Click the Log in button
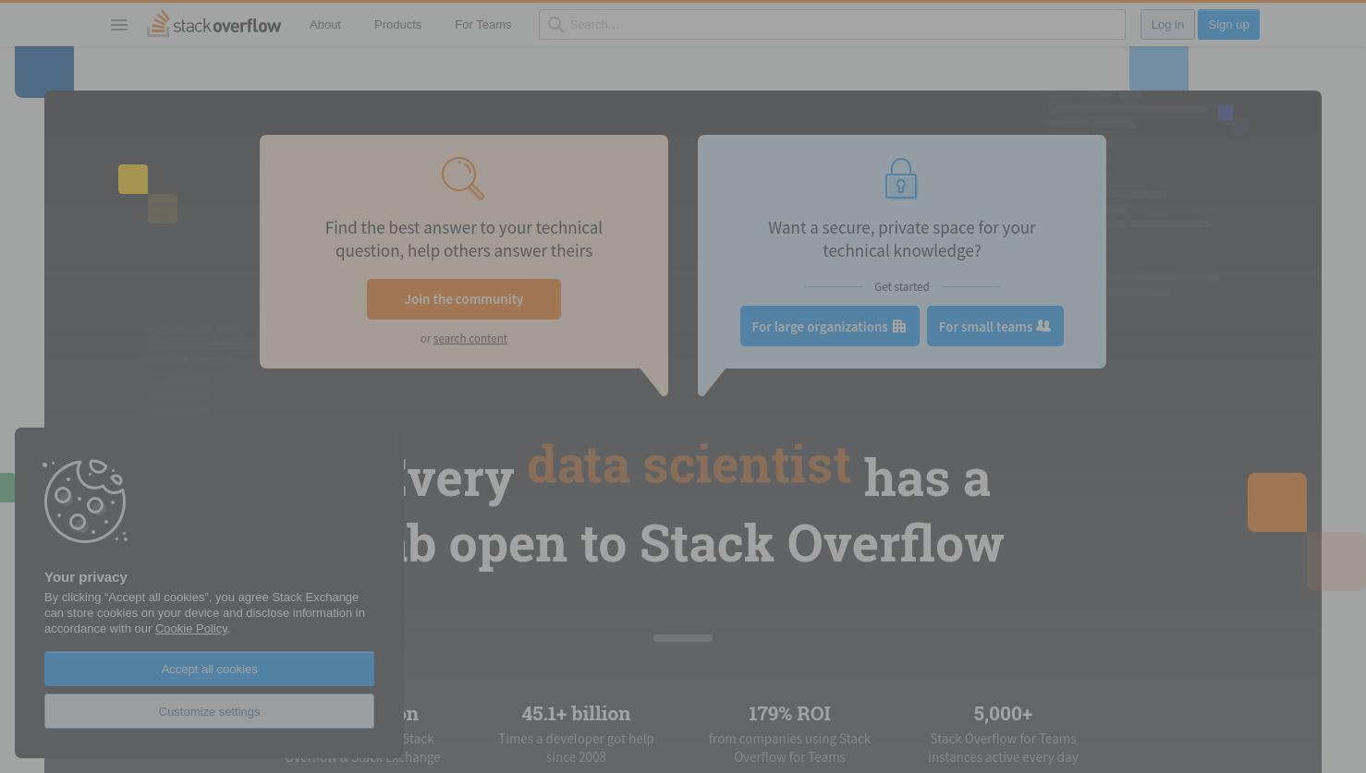 point(1167,25)
